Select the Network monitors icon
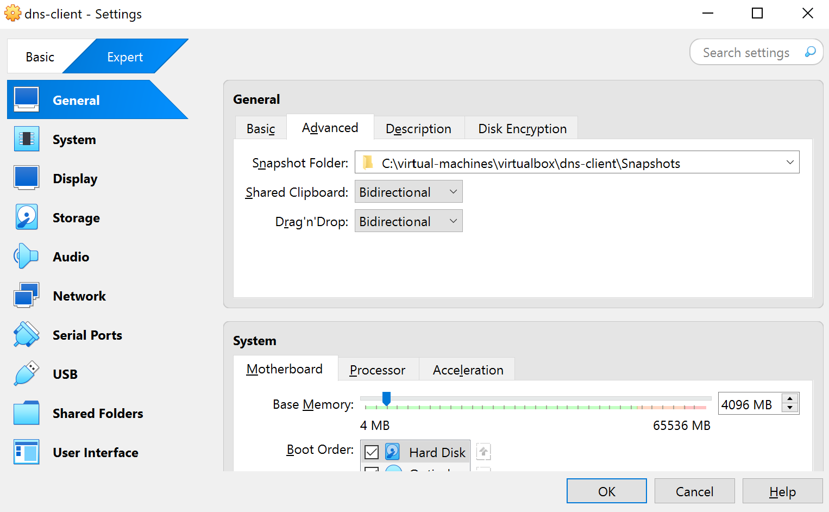Viewport: 829px width, 512px height. pyautogui.click(x=27, y=296)
